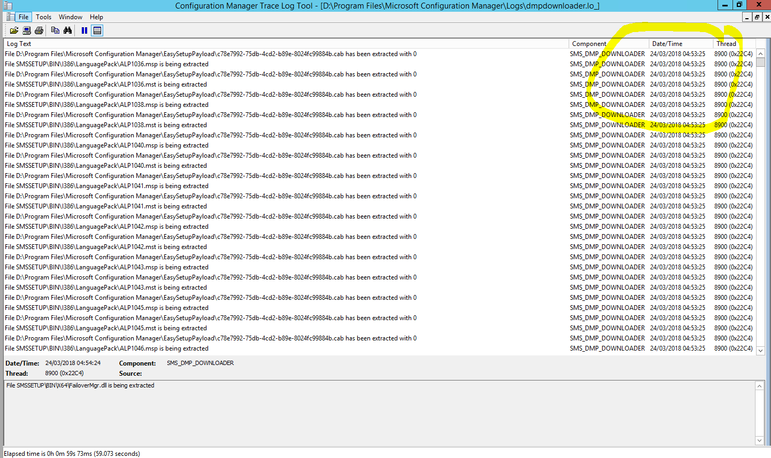Click the Date/Time label in details pane

[x=22, y=363]
